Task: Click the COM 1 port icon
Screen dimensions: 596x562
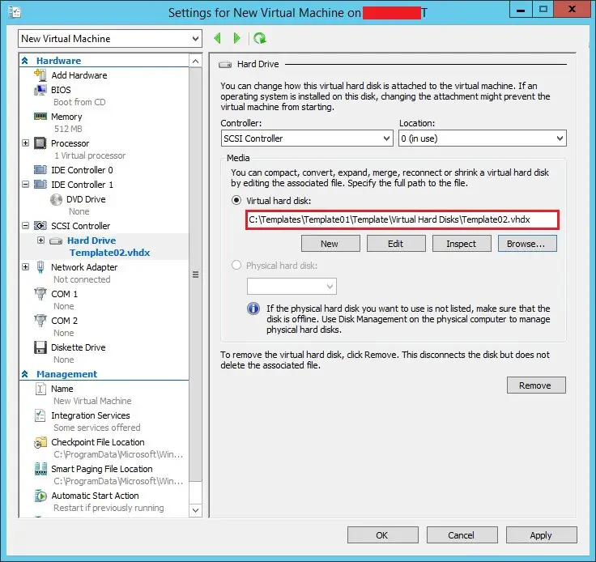Action: point(40,294)
